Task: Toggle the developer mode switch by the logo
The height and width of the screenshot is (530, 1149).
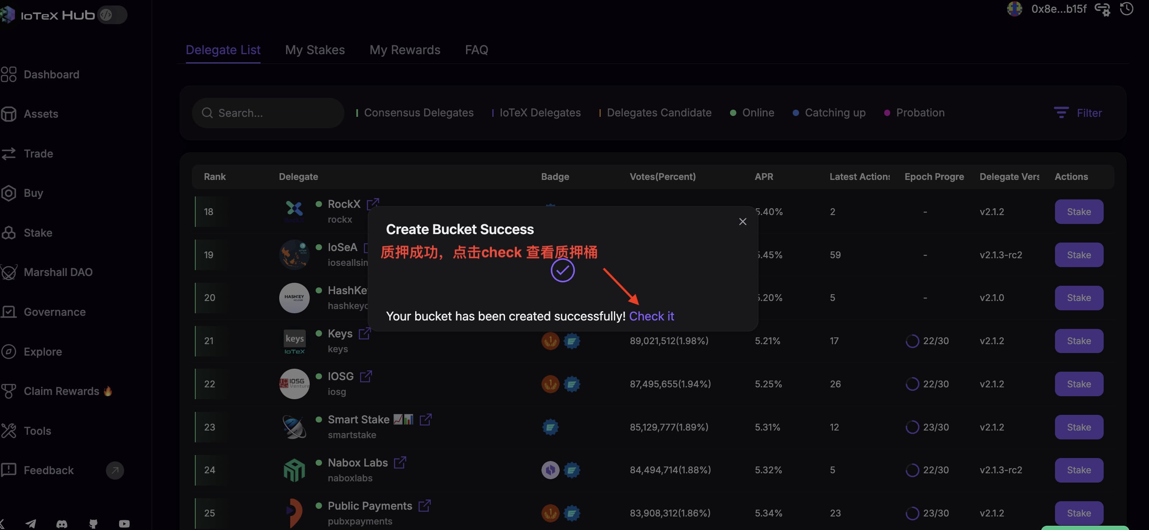Action: pos(112,15)
